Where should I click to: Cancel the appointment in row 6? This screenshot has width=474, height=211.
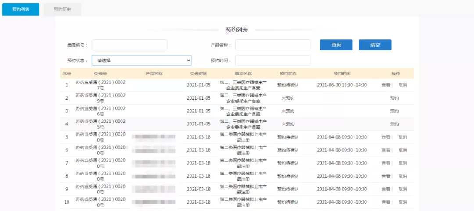click(402, 150)
